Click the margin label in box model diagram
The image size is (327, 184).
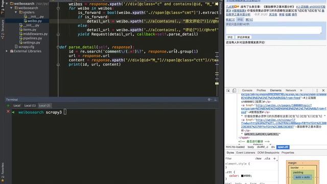point(292,163)
